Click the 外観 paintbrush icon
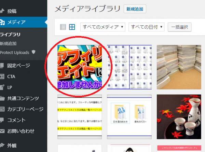Image resolution: width=205 pixels, height=152 pixels. [x=2, y=145]
